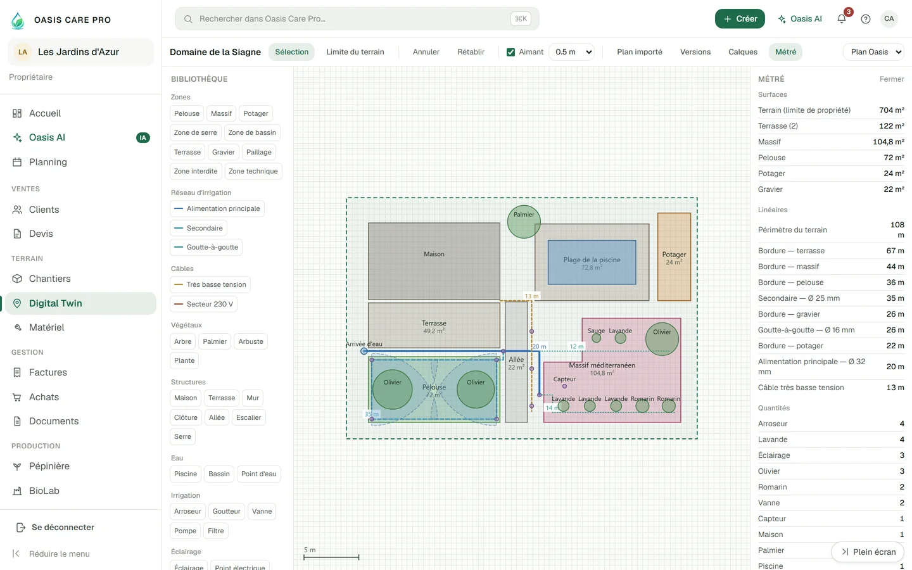Select the Plage de la piscine zone on plan
The image size is (912, 570).
click(592, 262)
